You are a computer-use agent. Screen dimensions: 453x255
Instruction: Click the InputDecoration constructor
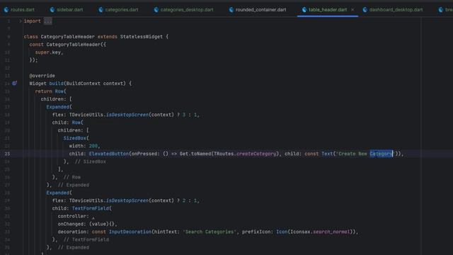click(130, 232)
